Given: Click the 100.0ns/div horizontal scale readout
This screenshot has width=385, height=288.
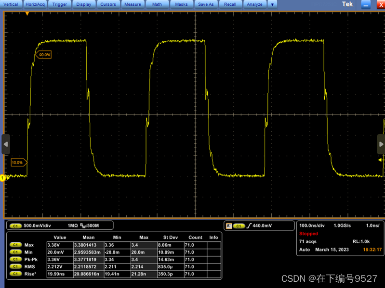Looking at the screenshot, I should (x=312, y=225).
